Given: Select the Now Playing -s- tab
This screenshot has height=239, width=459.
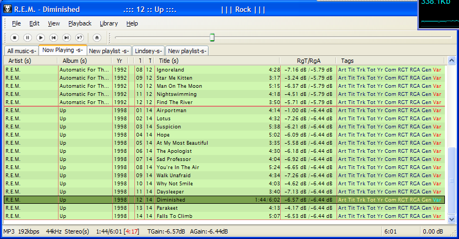Looking at the screenshot, I should tap(63, 50).
